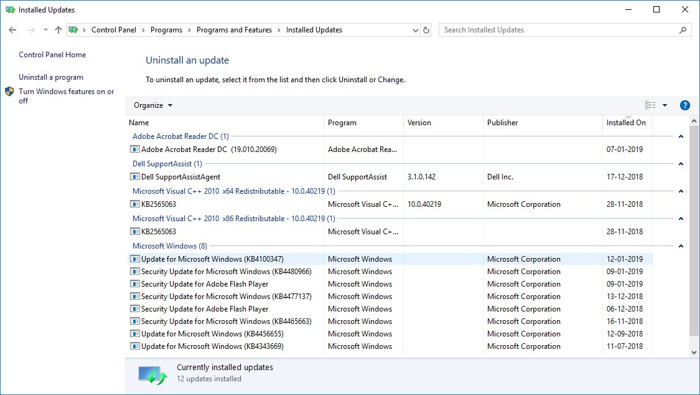
Task: Select Update for Microsoft Windows (KB4343669)
Action: (x=212, y=347)
